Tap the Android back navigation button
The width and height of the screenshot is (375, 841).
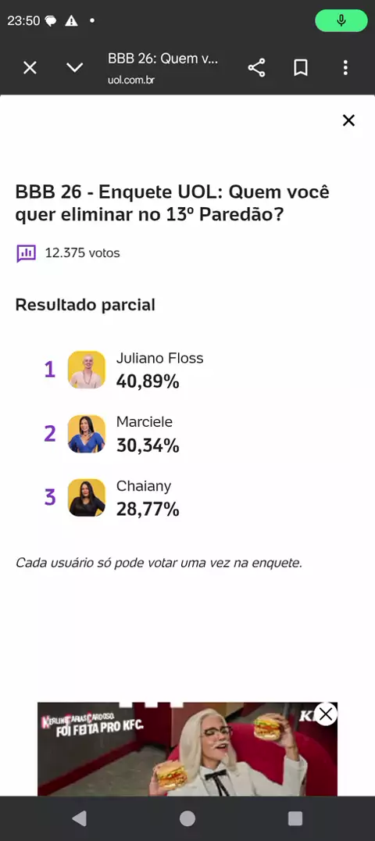(x=80, y=818)
